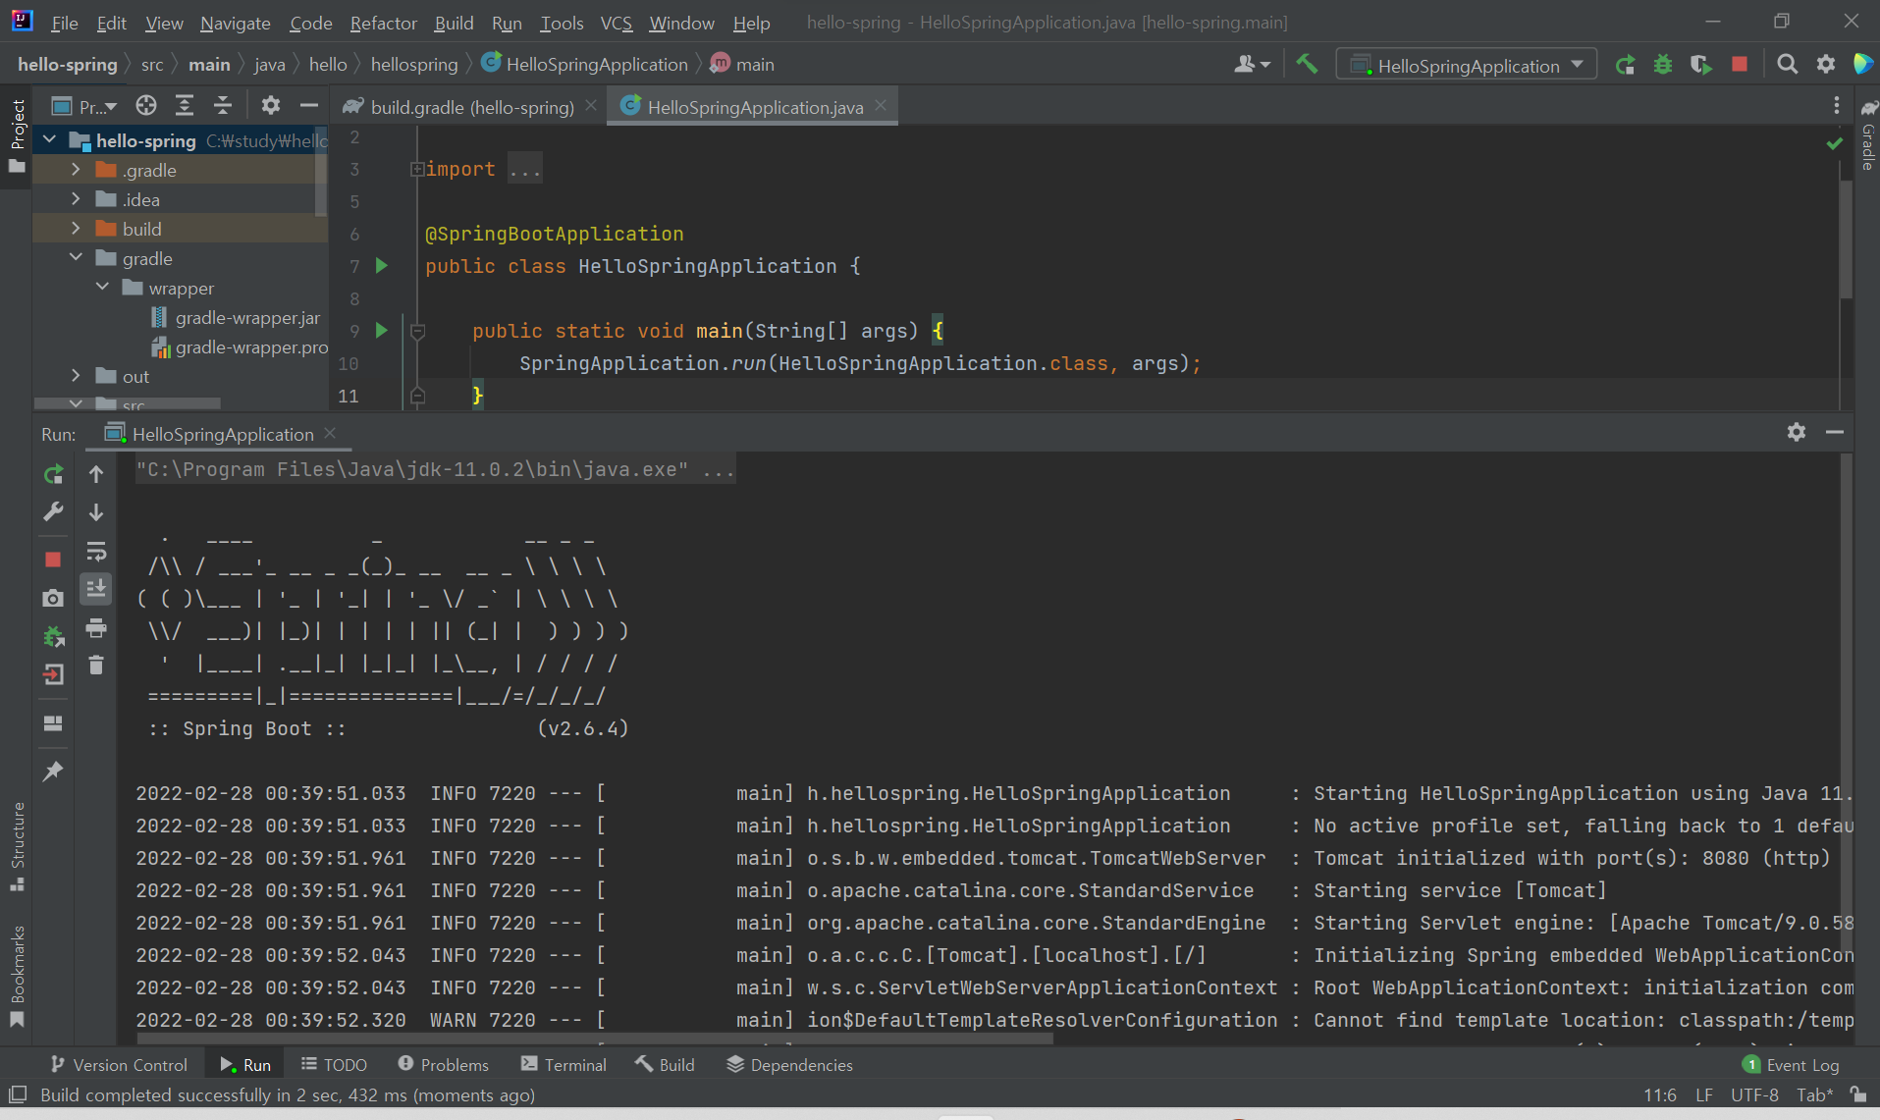Image resolution: width=1880 pixels, height=1120 pixels.
Task: Open Run panel settings gear
Action: (x=1797, y=432)
